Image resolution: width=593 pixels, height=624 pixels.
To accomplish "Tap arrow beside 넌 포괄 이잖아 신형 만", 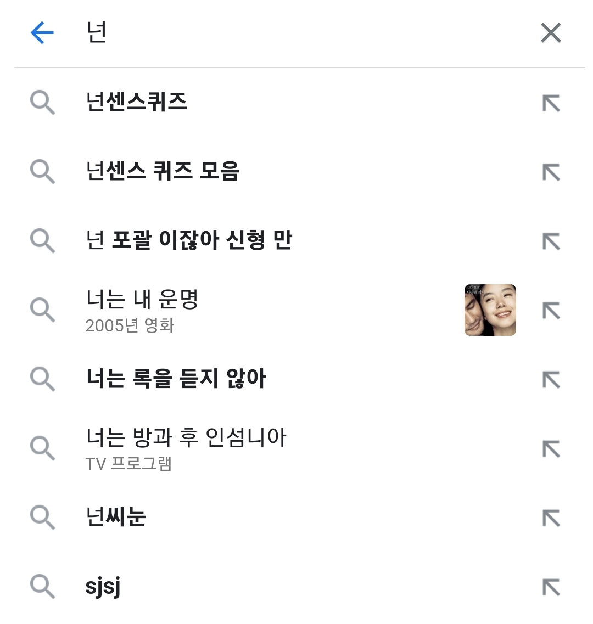I will 551,241.
